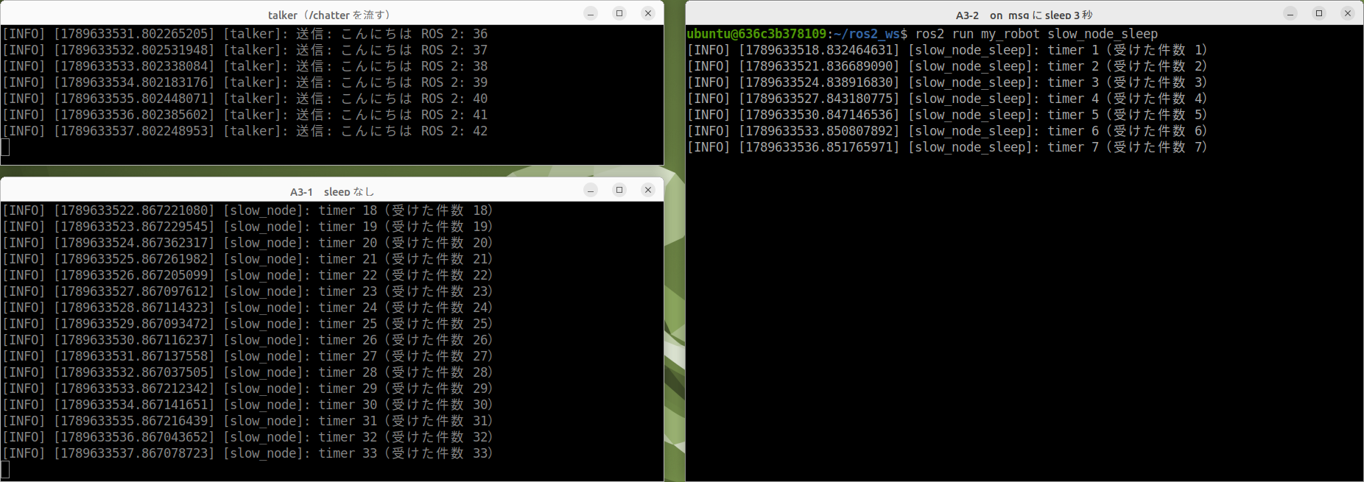This screenshot has height=482, width=1364.
Task: Close the A3-2 terminal window
Action: (1348, 13)
